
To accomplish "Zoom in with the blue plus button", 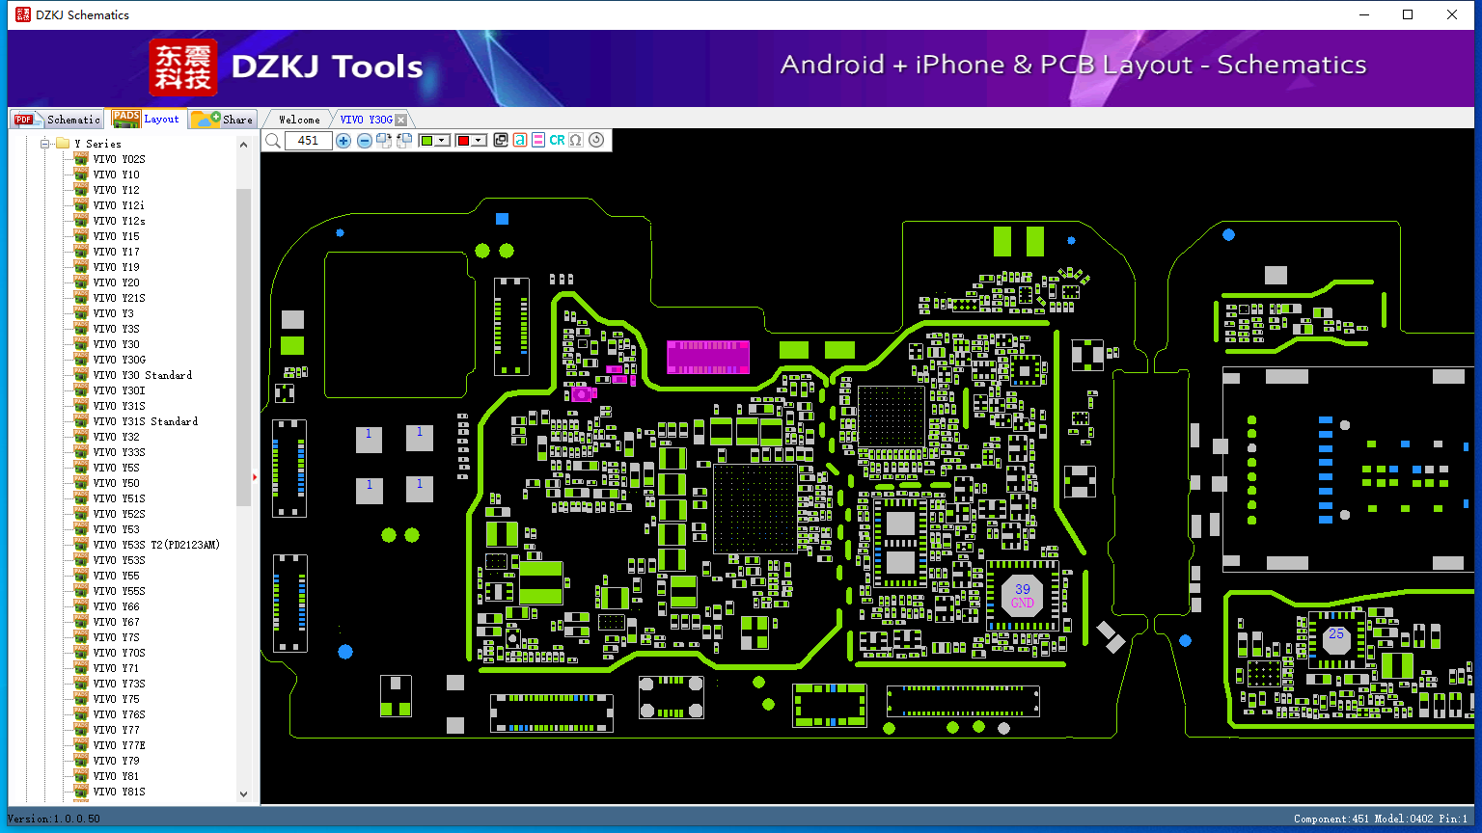I will point(343,141).
